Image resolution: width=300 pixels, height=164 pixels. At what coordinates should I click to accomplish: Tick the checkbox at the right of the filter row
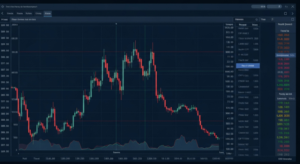pos(293,20)
